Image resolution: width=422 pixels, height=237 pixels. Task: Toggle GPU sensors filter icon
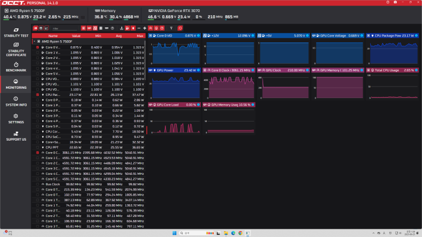tap(89, 28)
